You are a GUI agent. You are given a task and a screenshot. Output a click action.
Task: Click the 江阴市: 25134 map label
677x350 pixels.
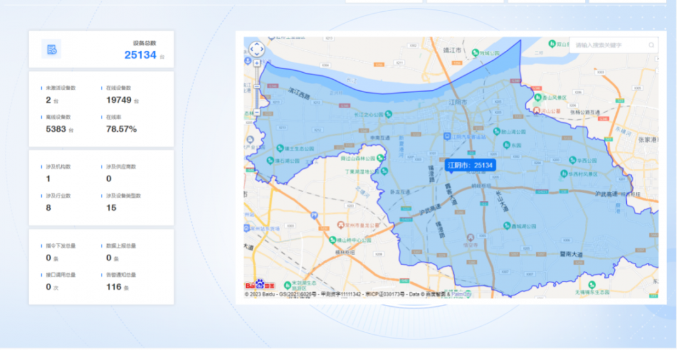[470, 166]
